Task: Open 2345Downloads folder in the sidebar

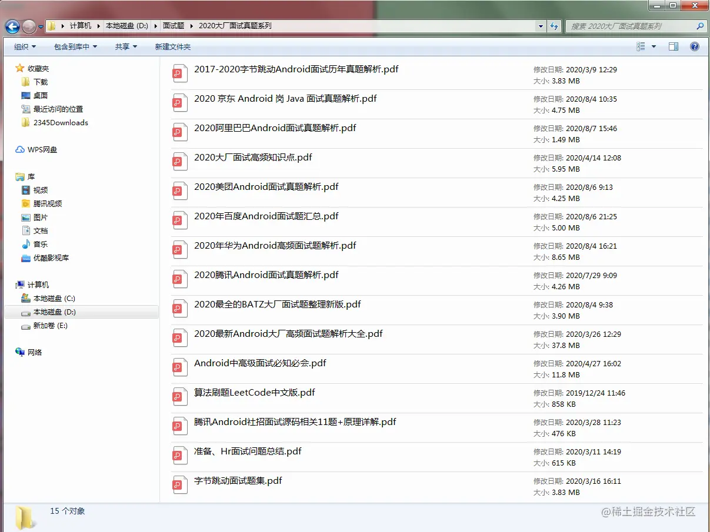Action: click(x=61, y=122)
